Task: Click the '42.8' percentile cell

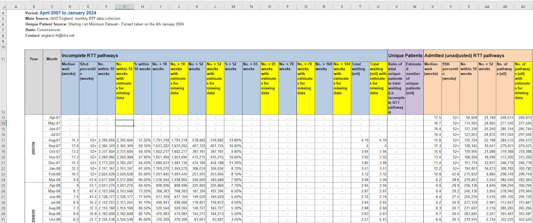Action: pos(450,174)
